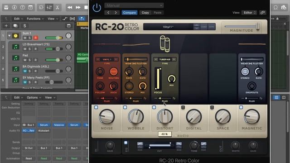The height and width of the screenshot is (163, 290).
Task: Select next Noise type with right arrow
Action: pyautogui.click(x=116, y=59)
